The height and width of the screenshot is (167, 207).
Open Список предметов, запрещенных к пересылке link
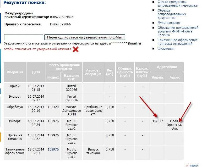pos(178,4)
